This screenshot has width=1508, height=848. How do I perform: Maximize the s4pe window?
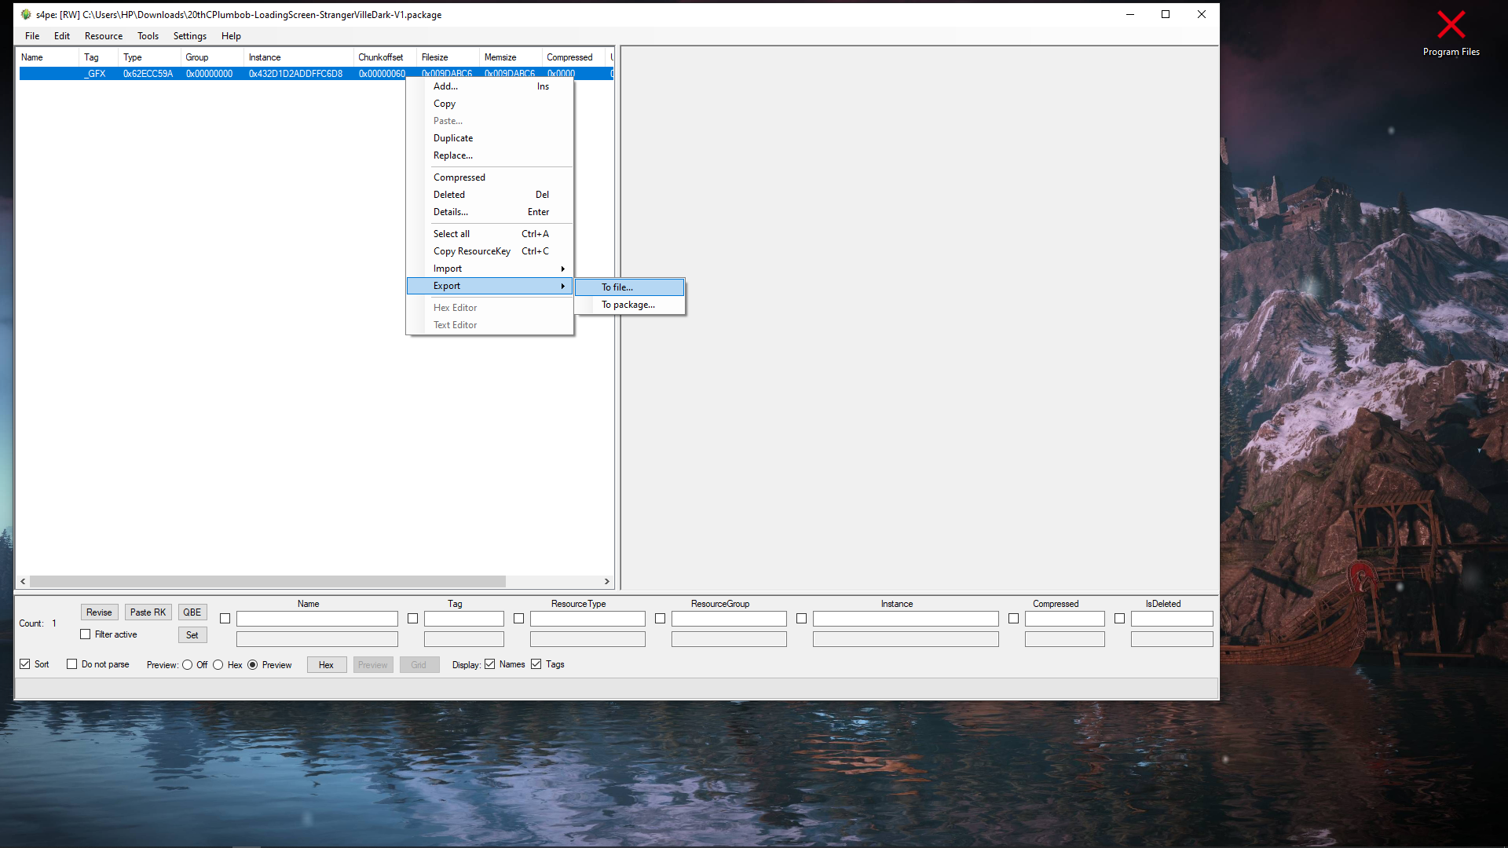[1166, 14]
